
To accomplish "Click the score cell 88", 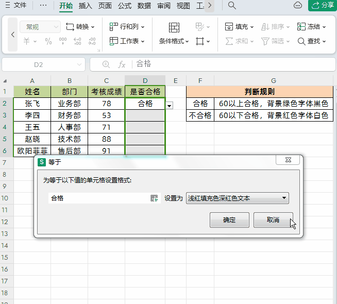I will point(106,139).
